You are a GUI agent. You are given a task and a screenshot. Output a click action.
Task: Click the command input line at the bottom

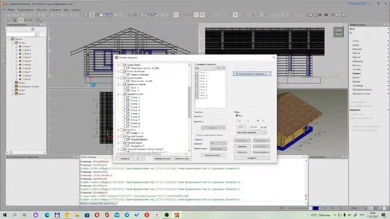coord(193,203)
